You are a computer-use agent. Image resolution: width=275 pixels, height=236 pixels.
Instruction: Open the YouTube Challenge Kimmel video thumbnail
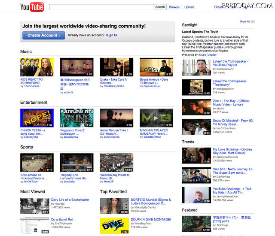coord(196,195)
